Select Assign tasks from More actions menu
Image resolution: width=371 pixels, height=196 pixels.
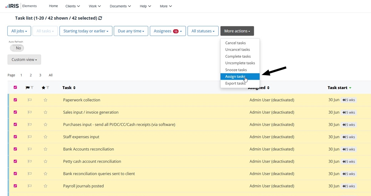(x=235, y=76)
